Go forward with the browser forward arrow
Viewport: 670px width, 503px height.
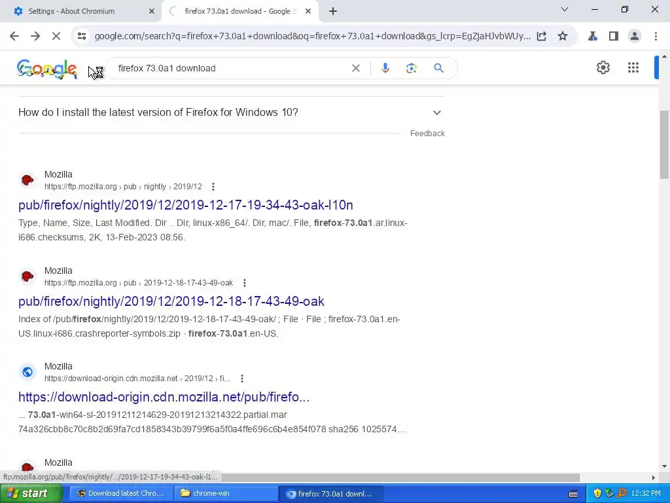click(35, 37)
